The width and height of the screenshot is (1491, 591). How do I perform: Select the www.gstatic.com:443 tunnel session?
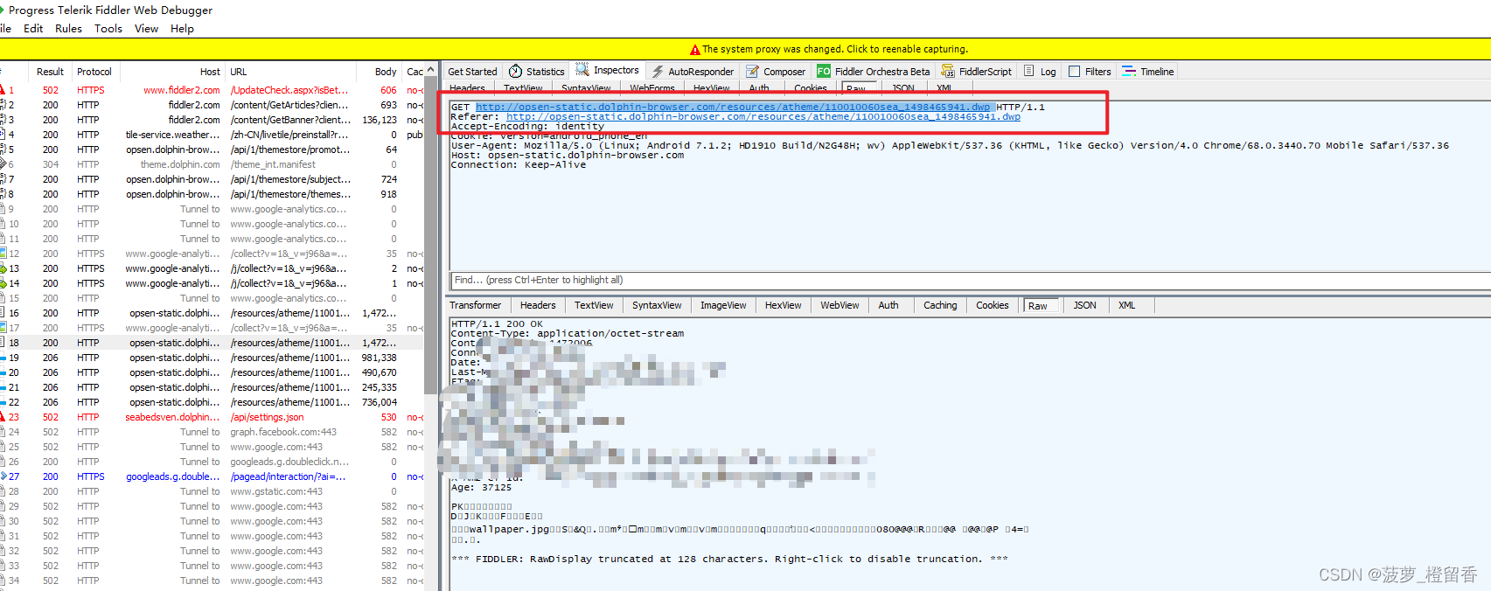click(212, 491)
